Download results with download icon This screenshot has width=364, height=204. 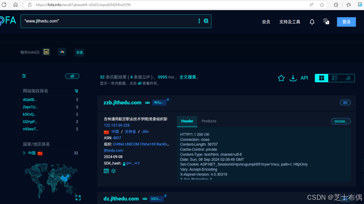click(293, 78)
